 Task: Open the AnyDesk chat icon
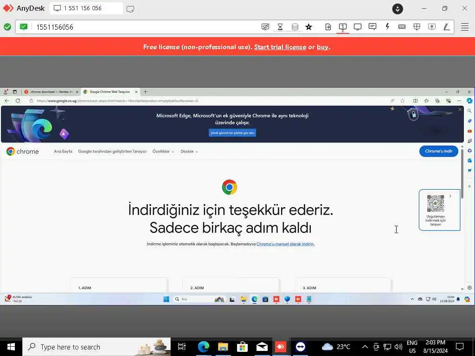pos(372,26)
